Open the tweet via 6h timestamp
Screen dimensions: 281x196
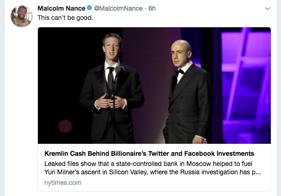[152, 9]
